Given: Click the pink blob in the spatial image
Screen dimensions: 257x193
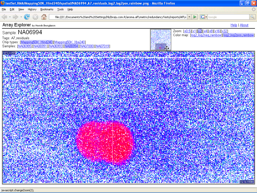Looking at the screenshot, I should click(x=105, y=142).
